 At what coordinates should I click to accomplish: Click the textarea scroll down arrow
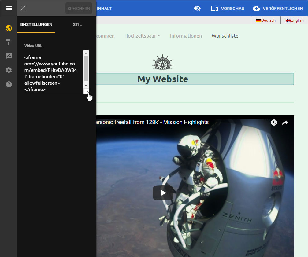point(86,86)
